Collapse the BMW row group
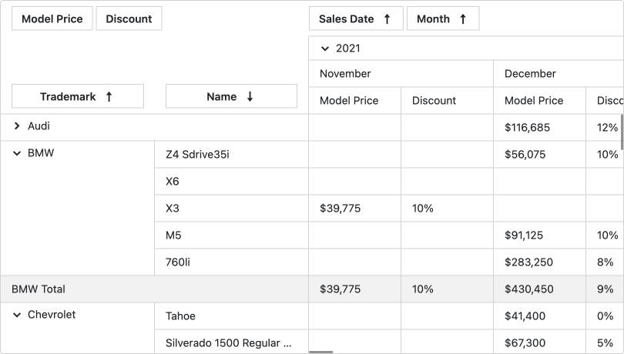 tap(17, 154)
